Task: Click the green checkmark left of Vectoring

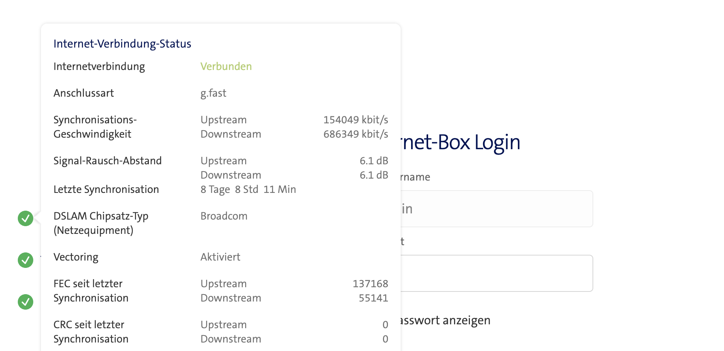Action: pos(26,260)
